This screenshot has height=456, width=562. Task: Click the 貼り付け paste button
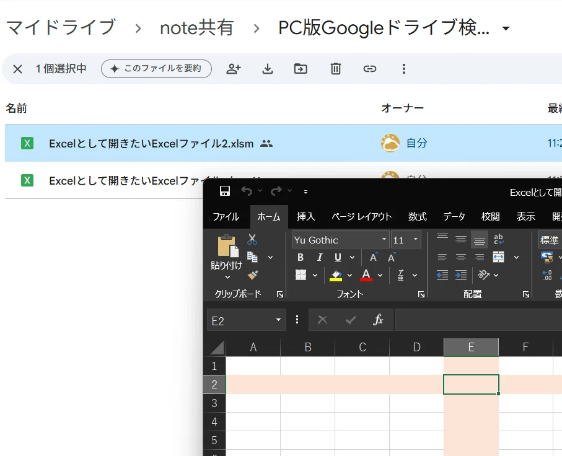227,253
